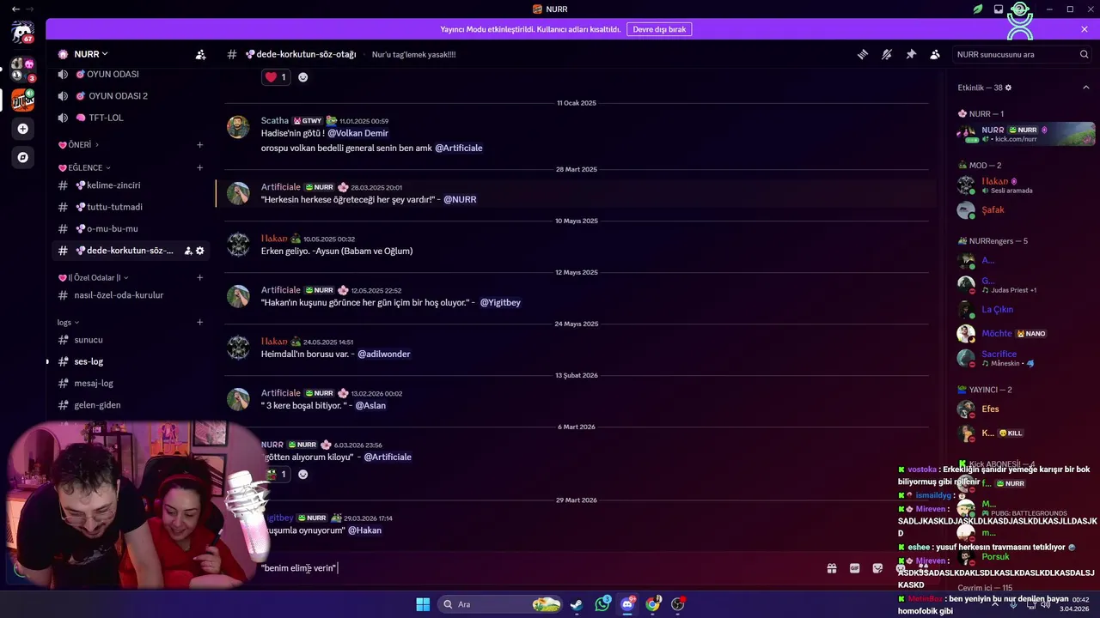Click the @Yigitbey mention
Screen dimensions: 1100x618
tap(500, 302)
